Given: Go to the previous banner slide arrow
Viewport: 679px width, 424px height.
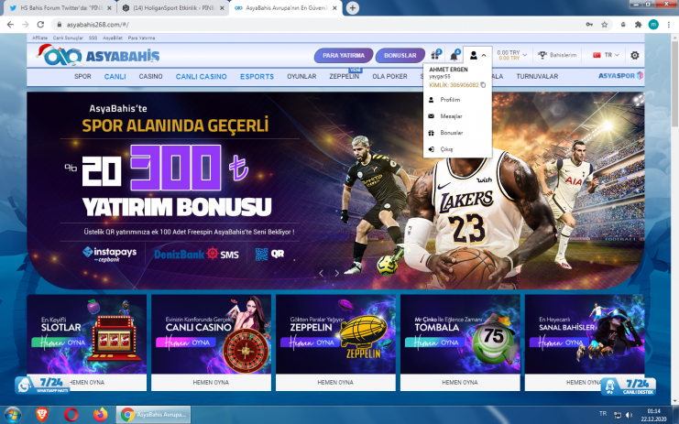Looking at the screenshot, I should tap(322, 273).
